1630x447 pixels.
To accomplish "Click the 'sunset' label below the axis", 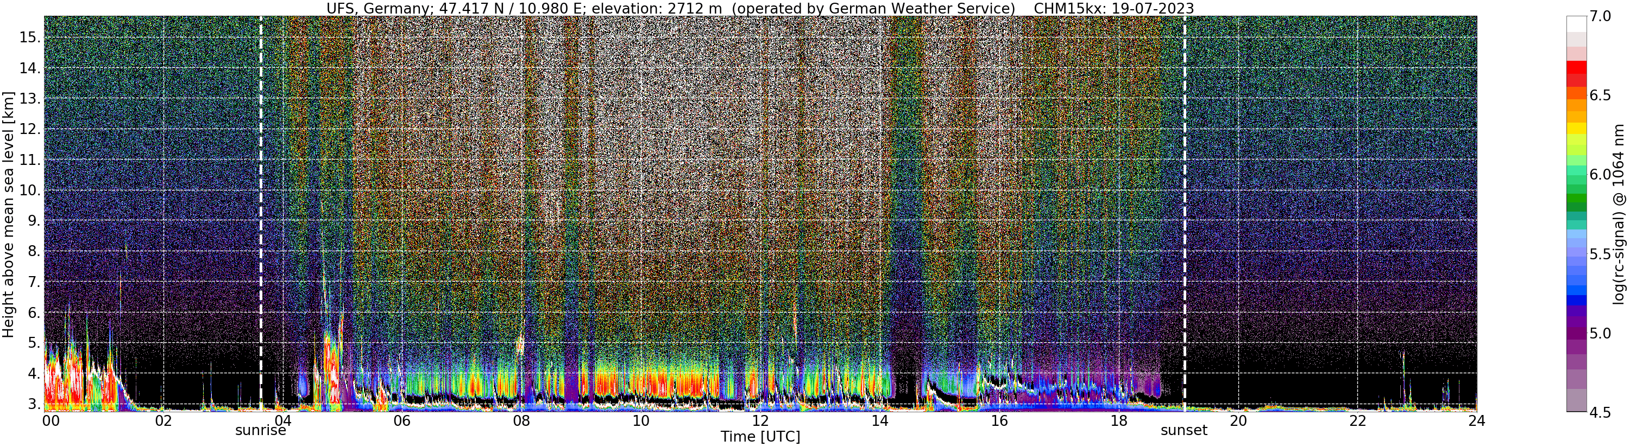I will [1184, 431].
